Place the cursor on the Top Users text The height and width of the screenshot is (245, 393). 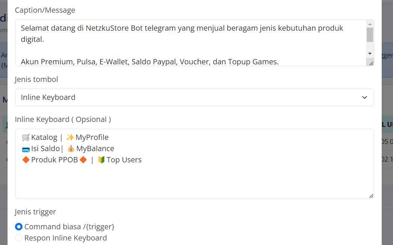124,160
